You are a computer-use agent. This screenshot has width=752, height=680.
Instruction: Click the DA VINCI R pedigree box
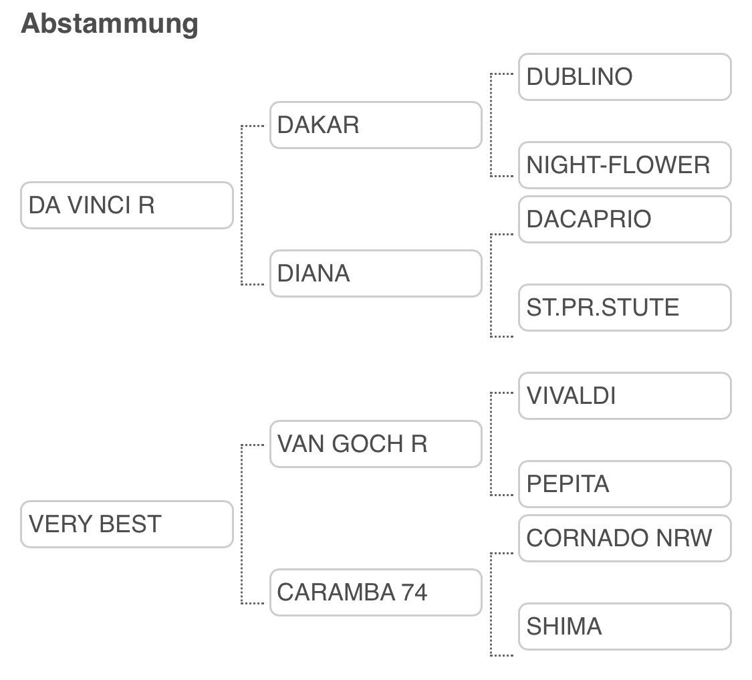pyautogui.click(x=126, y=205)
